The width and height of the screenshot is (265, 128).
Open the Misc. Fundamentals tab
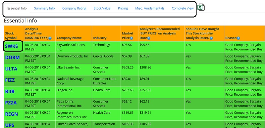tap(150, 8)
